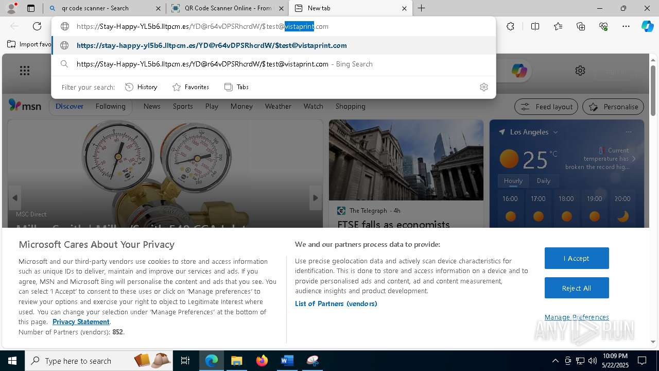Click the MSN logo
Screen dimensions: 659x371
coord(25,106)
